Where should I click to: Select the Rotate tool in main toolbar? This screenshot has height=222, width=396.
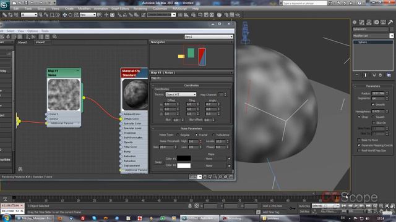click(71, 15)
